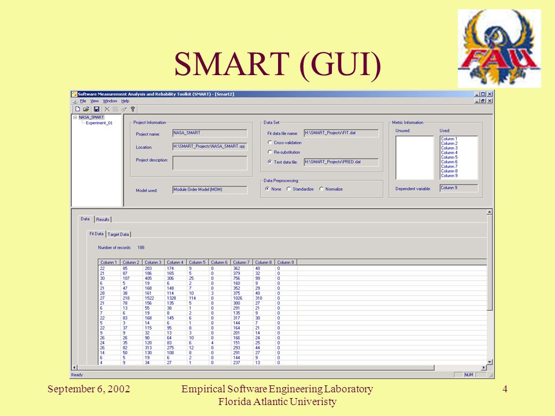Click the empty Unused metrics list box

point(415,158)
